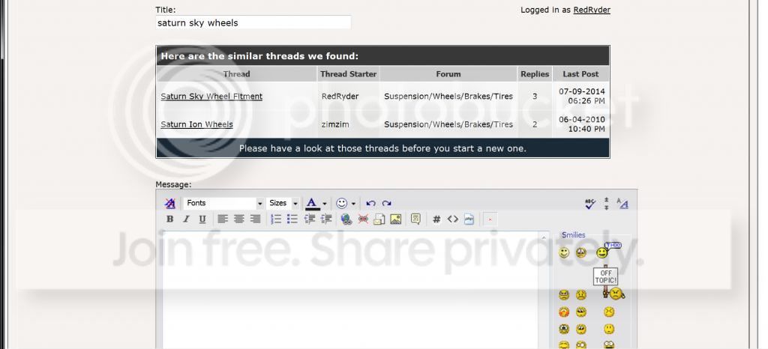Insert an unordered bullet list

(292, 219)
